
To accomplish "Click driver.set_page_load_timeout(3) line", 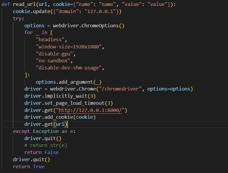I will click(x=68, y=103).
